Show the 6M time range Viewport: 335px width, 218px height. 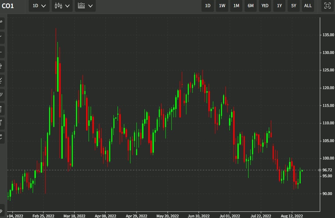[x=250, y=6]
